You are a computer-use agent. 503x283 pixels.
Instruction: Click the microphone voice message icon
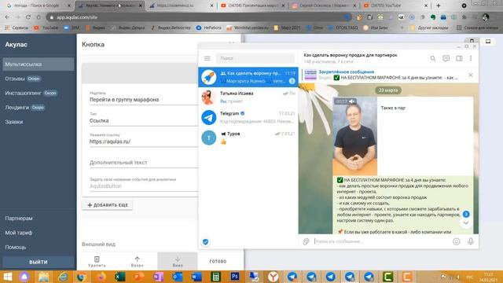(x=471, y=241)
